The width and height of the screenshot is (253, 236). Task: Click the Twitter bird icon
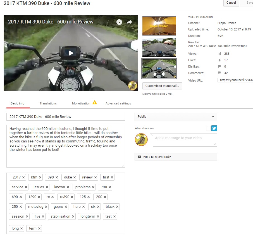[214, 128]
